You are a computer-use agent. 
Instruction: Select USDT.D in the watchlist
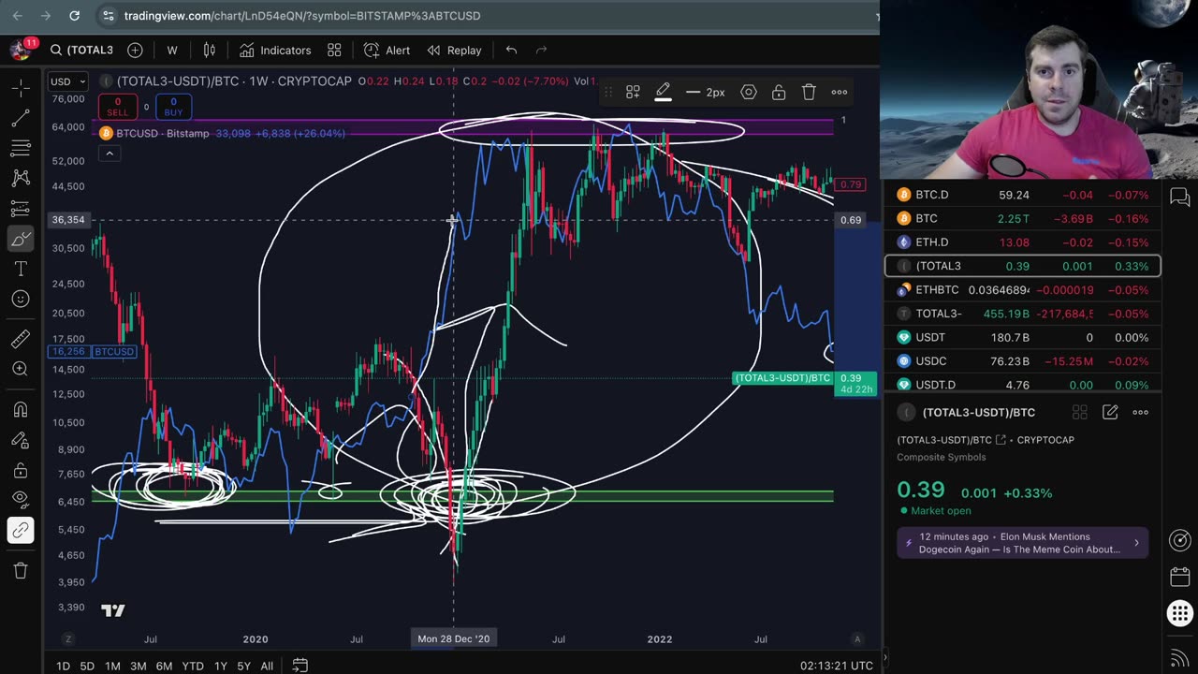(1023, 385)
